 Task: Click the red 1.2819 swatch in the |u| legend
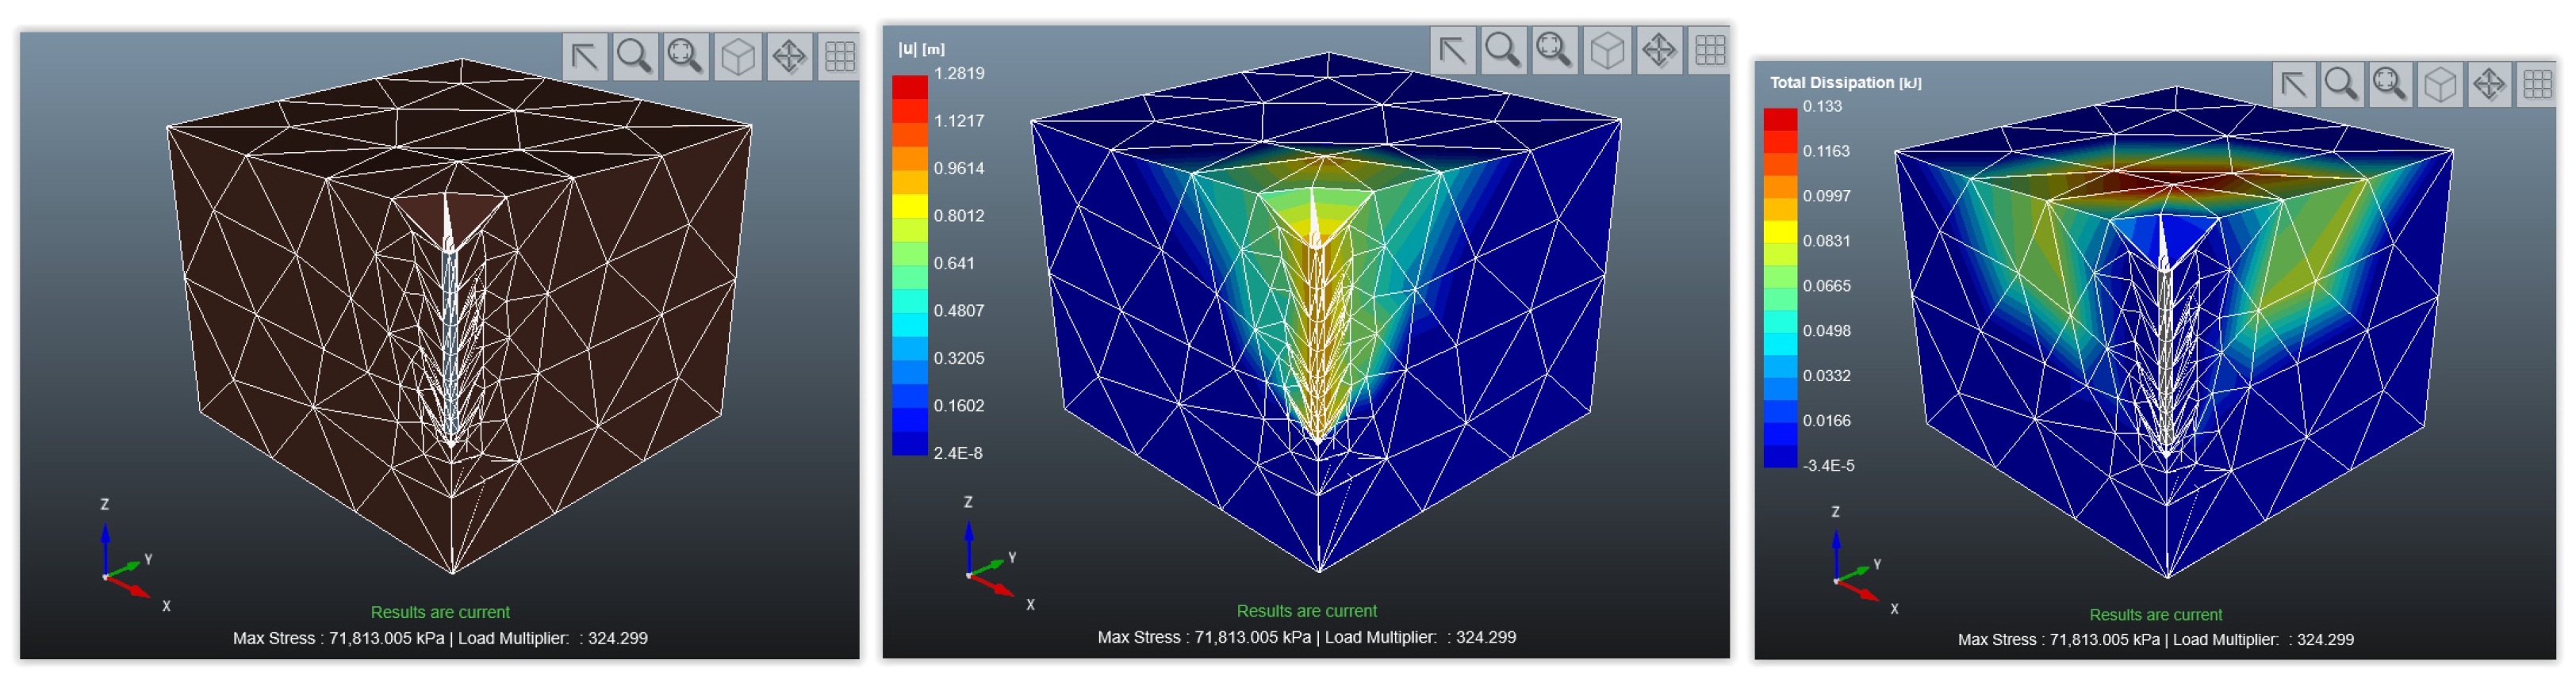click(909, 87)
